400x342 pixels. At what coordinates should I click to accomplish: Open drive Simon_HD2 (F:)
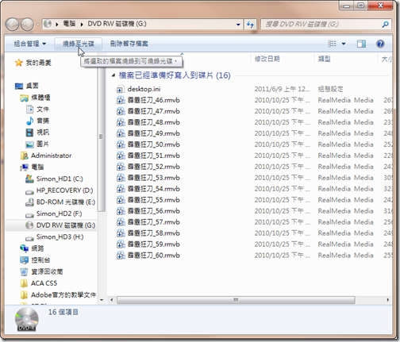pyautogui.click(x=54, y=213)
